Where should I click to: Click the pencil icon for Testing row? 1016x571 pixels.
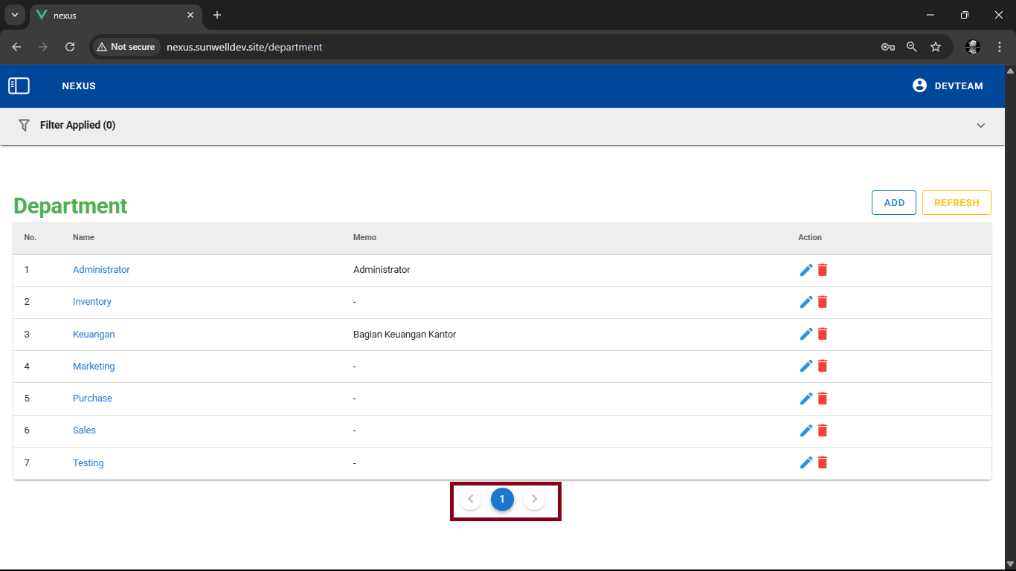click(x=806, y=462)
